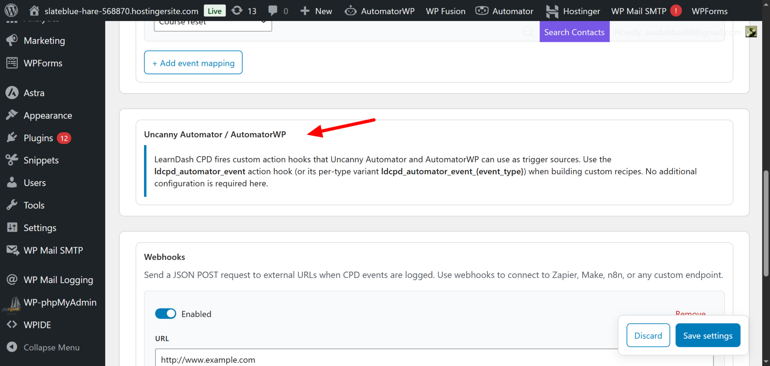Screen dimensions: 770x366
Task: Click the Hostinger logo icon
Action: (x=552, y=11)
